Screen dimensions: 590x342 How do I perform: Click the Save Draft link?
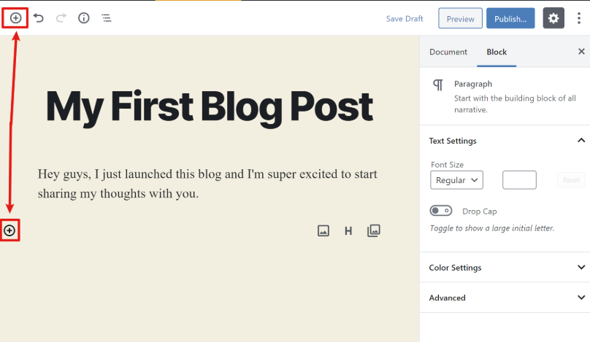click(405, 19)
